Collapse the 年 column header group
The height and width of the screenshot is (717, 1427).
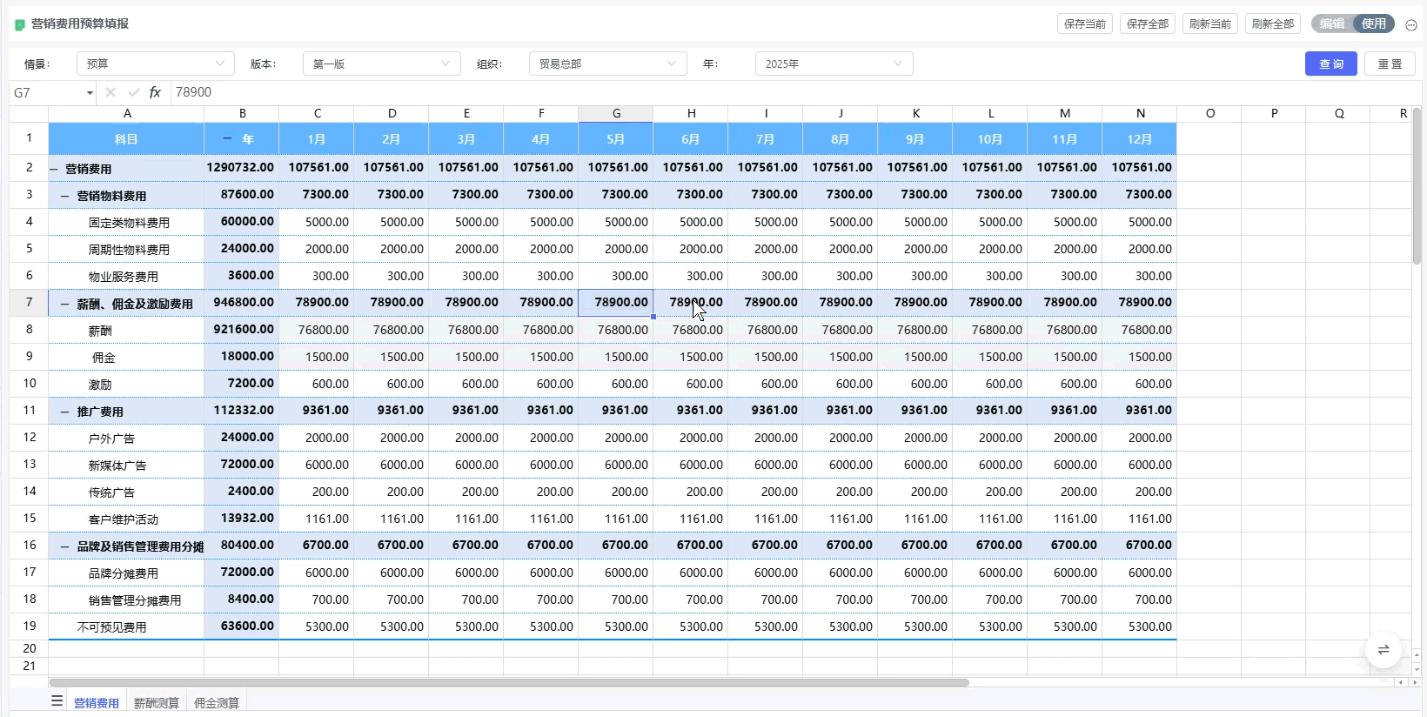[227, 139]
